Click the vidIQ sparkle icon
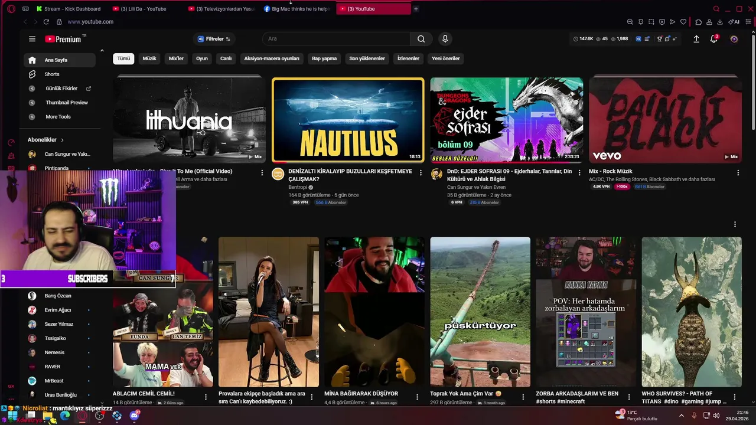Viewport: 756px width, 425px height. tap(674, 39)
